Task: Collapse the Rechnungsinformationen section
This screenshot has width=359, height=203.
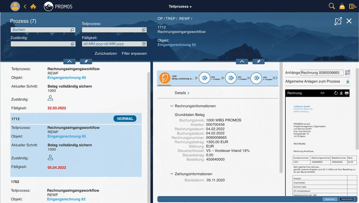Action: (x=172, y=106)
